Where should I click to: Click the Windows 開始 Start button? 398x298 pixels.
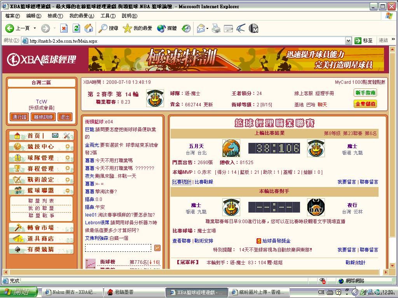point(19,292)
